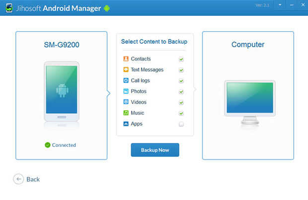Click the Videos label
The image size is (308, 200).
coord(139,102)
